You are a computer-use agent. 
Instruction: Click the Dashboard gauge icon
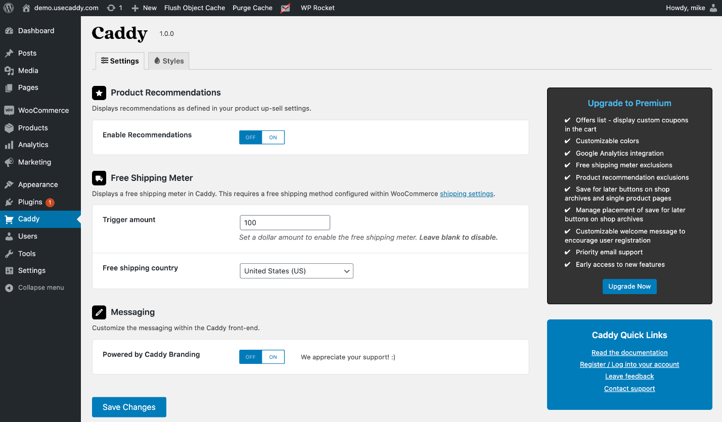(9, 31)
